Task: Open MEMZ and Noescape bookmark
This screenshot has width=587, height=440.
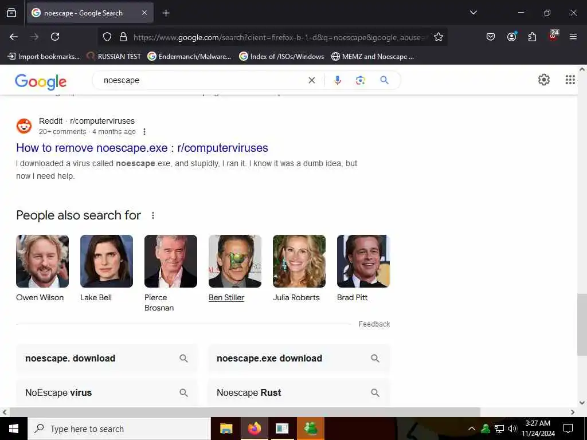Action: coord(373,57)
